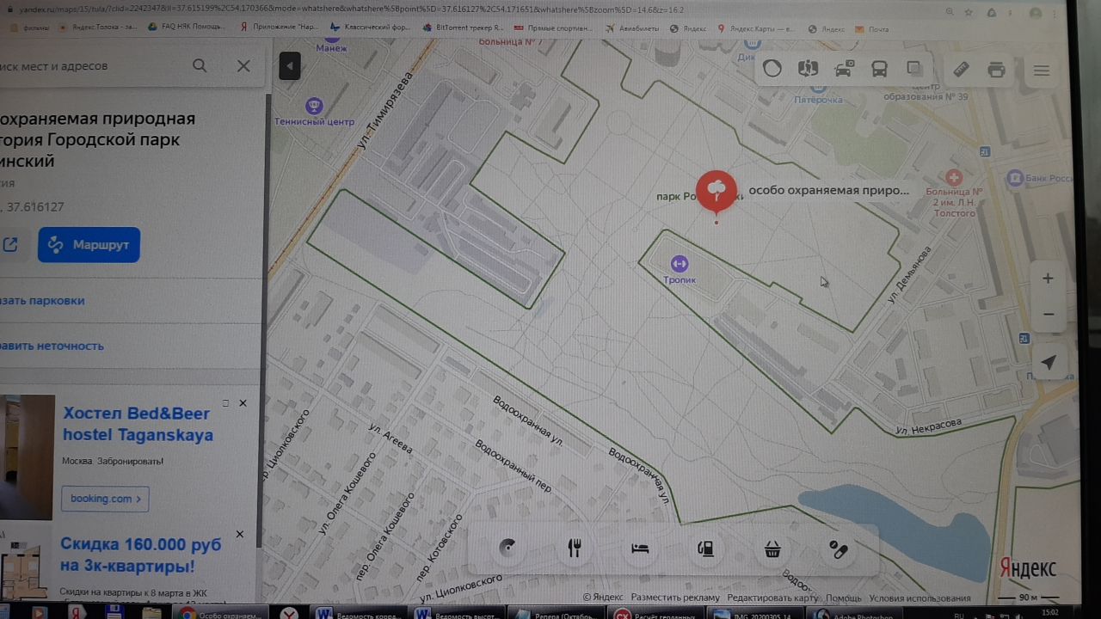Click the Теннисный центр marker
The height and width of the screenshot is (619, 1101).
tap(314, 106)
